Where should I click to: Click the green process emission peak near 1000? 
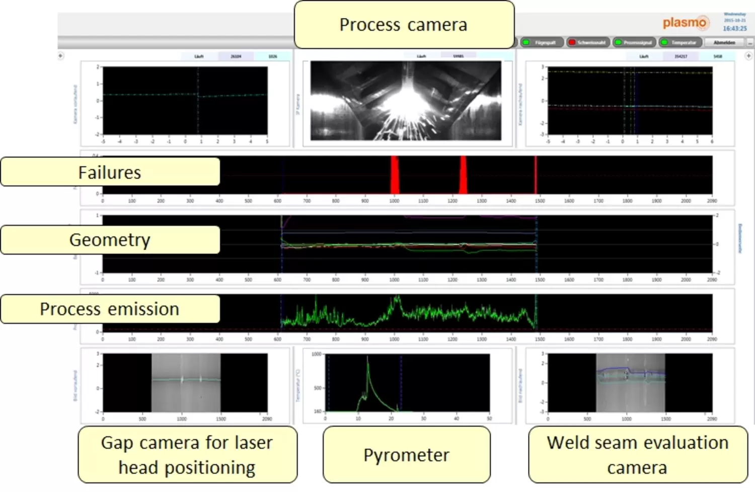click(397, 301)
